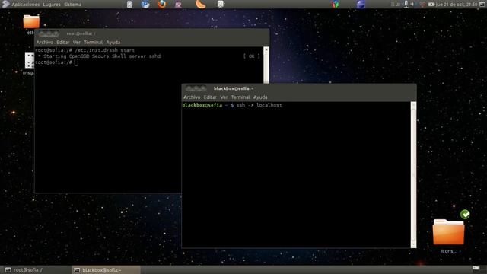Viewport: 487px width, 274px height.
Task: Click the blackbox terminal window control buttons
Action: pos(196,88)
